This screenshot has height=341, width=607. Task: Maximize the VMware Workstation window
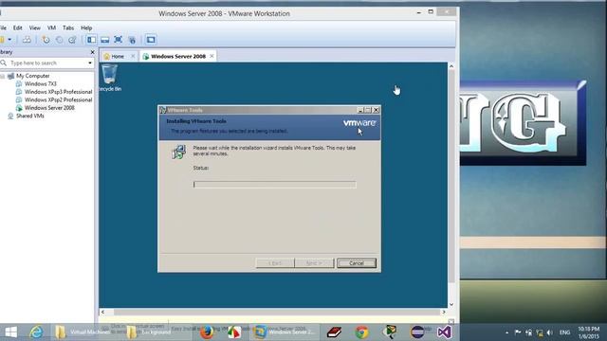click(431, 12)
